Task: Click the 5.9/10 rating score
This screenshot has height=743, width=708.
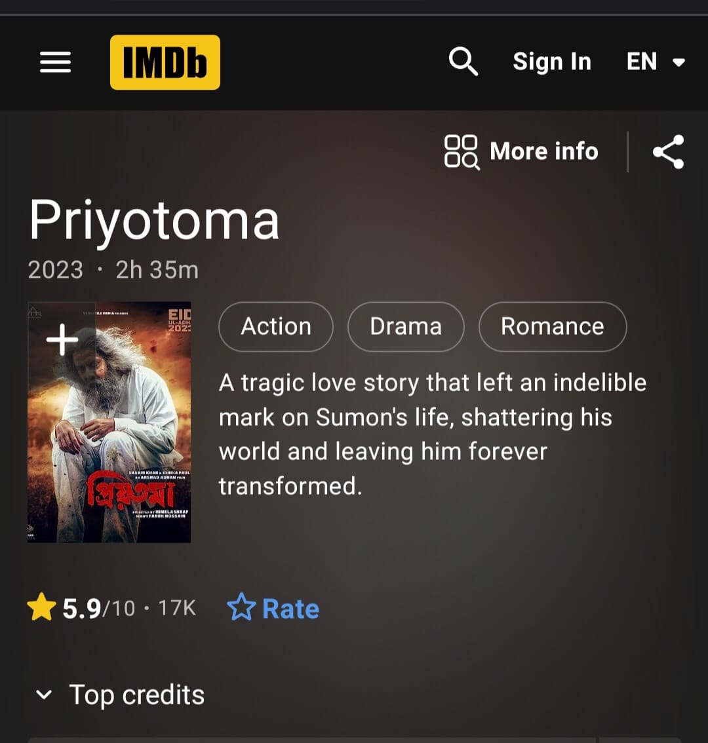Action: (98, 609)
